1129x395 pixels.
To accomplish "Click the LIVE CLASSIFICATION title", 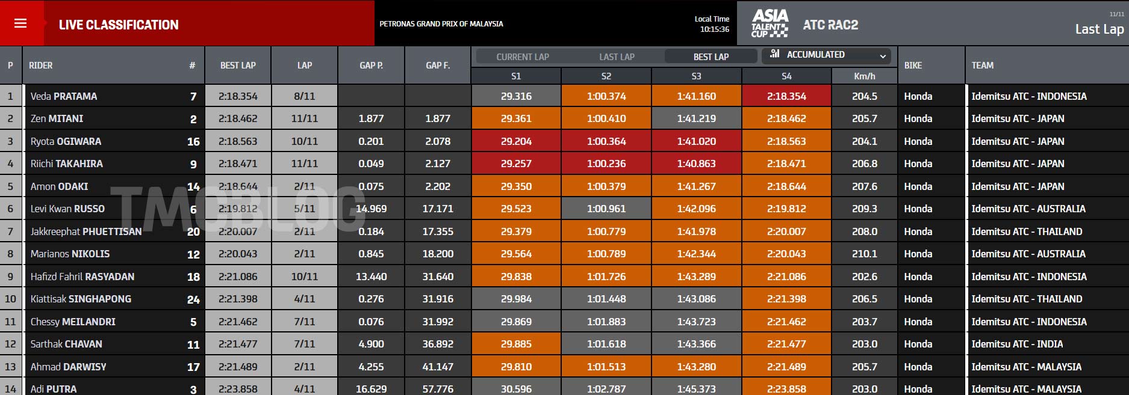I will [119, 25].
